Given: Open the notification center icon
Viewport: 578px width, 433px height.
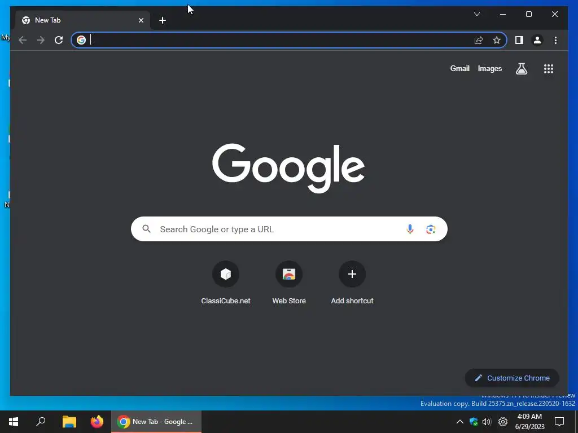Looking at the screenshot, I should click(x=559, y=422).
